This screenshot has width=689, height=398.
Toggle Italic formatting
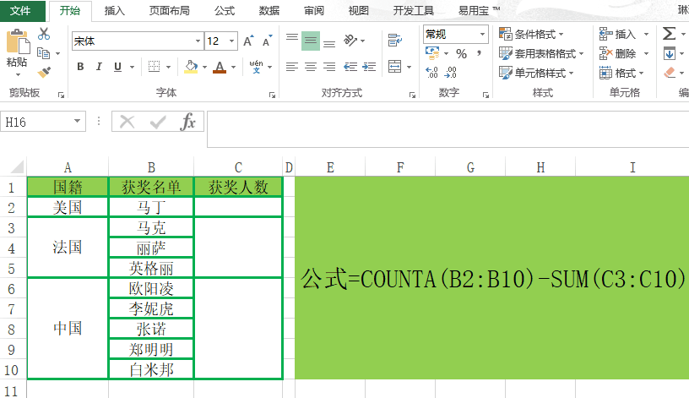click(x=99, y=67)
